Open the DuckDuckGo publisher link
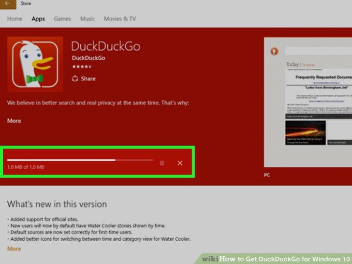352x264 pixels. point(88,58)
